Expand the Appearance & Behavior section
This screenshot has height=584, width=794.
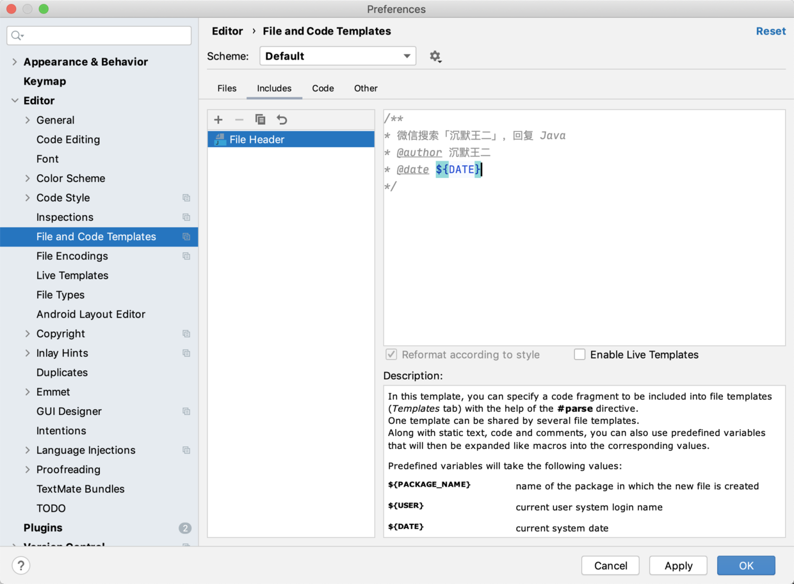[15, 62]
